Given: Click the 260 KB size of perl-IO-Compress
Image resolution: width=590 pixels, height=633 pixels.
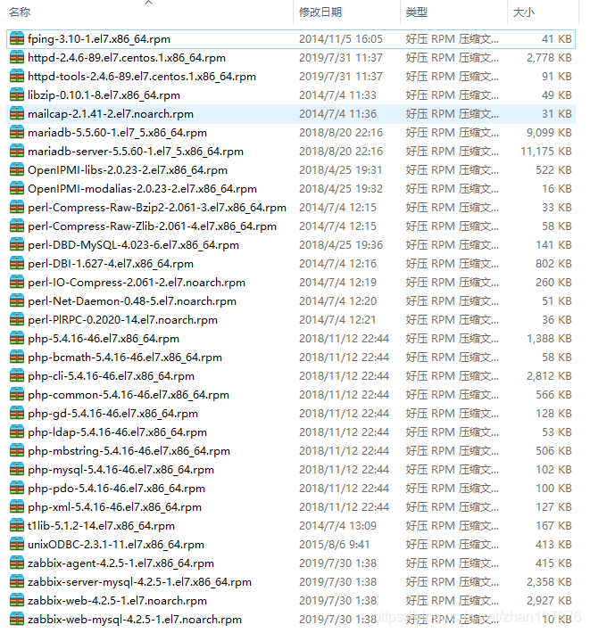Looking at the screenshot, I should (553, 283).
